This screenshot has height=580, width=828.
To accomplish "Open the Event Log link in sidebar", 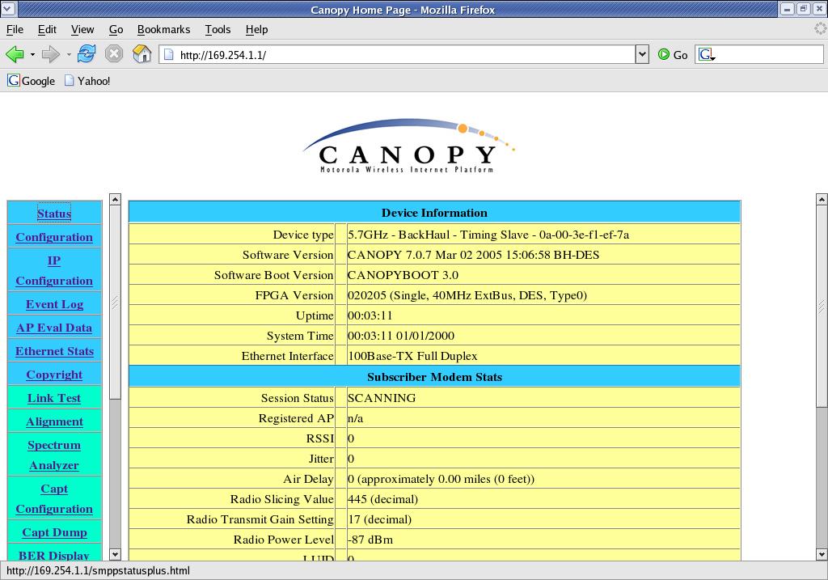I will pyautogui.click(x=54, y=304).
